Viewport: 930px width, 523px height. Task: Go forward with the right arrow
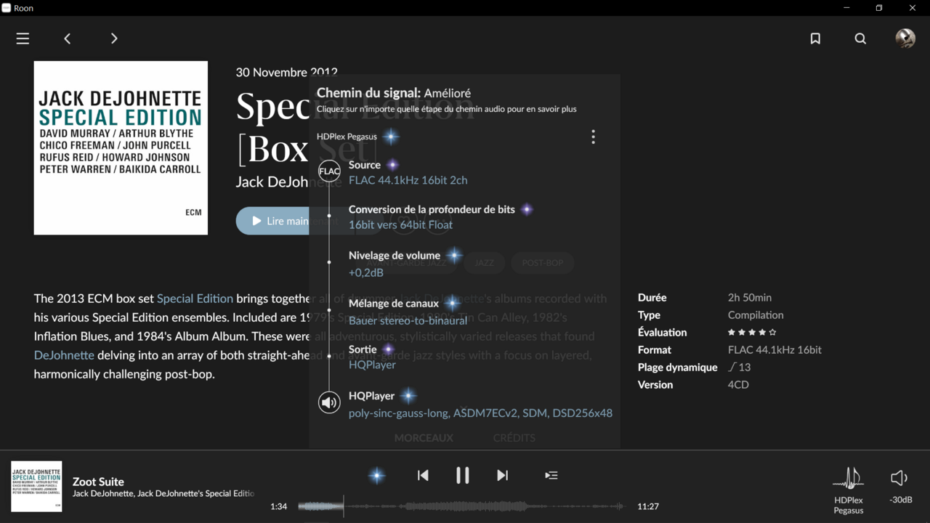[114, 38]
